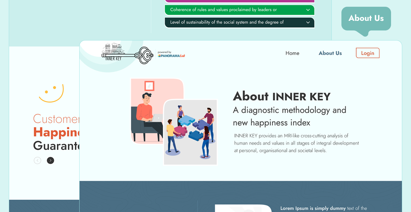411x212 pixels.
Task: Click the MRI-like cross-cutting analysis paragraph
Action: point(296,143)
